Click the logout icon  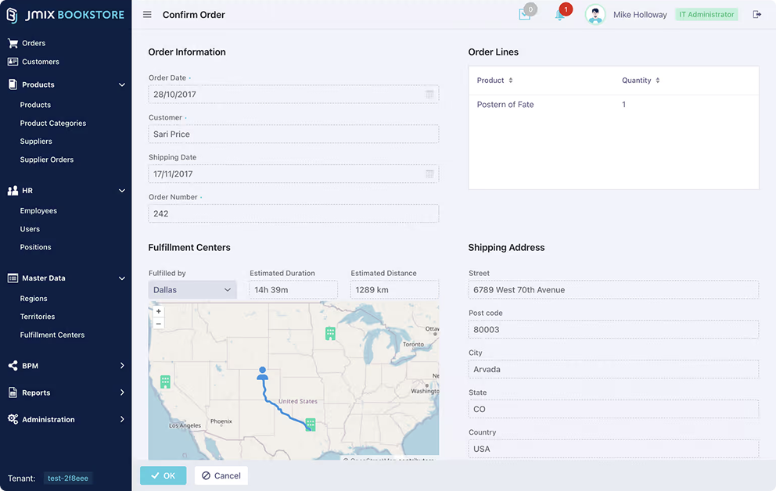[756, 15]
